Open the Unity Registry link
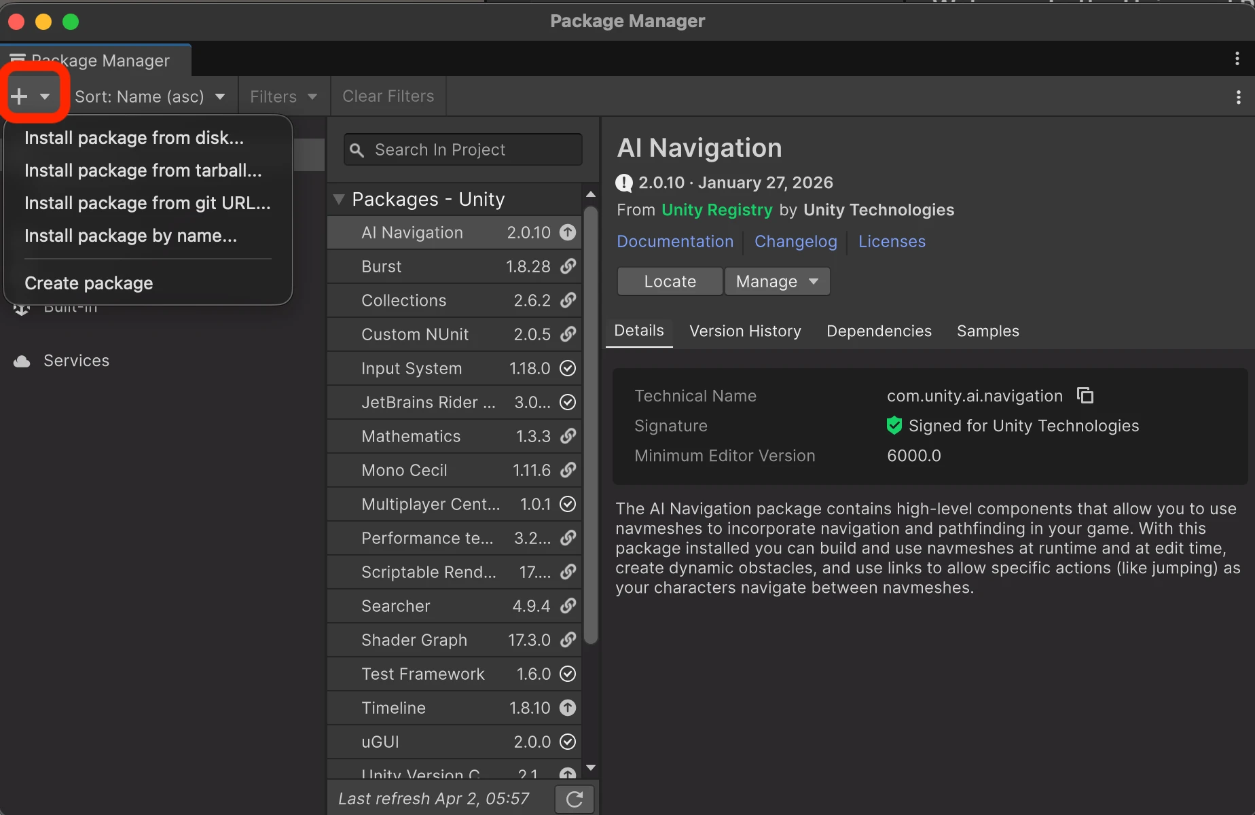The height and width of the screenshot is (815, 1255). pos(717,210)
